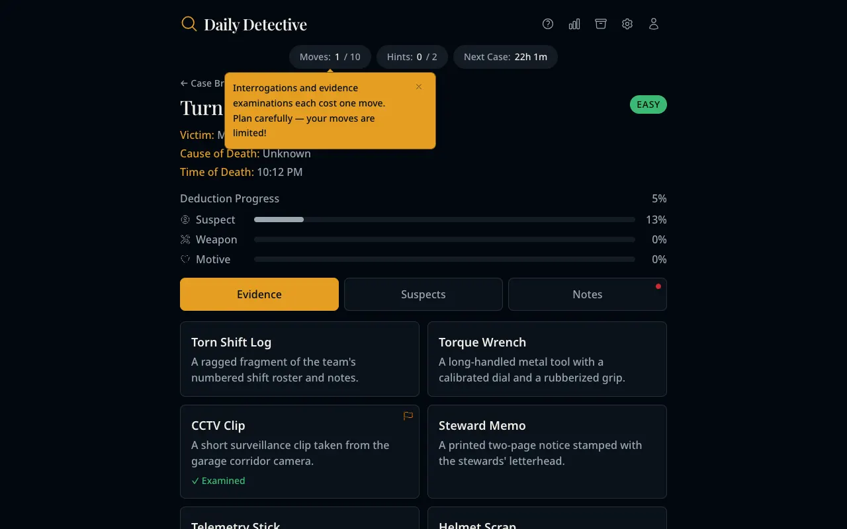The height and width of the screenshot is (529, 847).
Task: Click the Time of Death 10:12 PM text
Action: point(242,172)
